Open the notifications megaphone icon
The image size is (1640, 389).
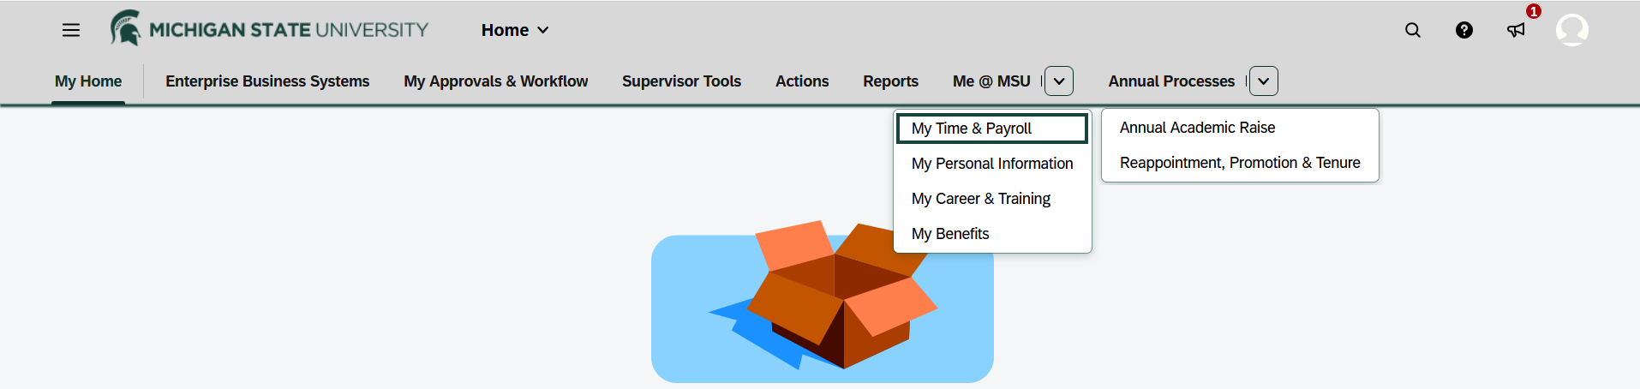coord(1516,30)
